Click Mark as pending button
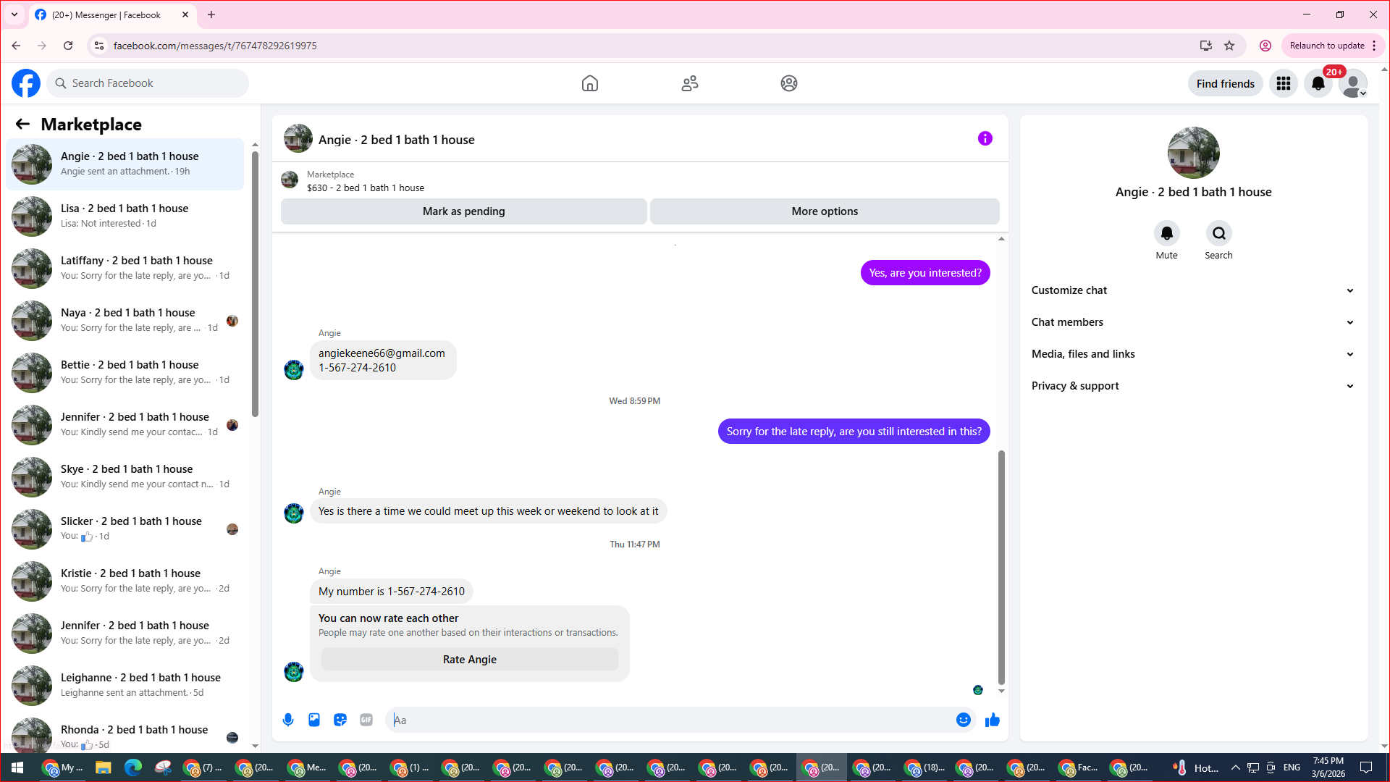This screenshot has height=782, width=1390. [463, 211]
